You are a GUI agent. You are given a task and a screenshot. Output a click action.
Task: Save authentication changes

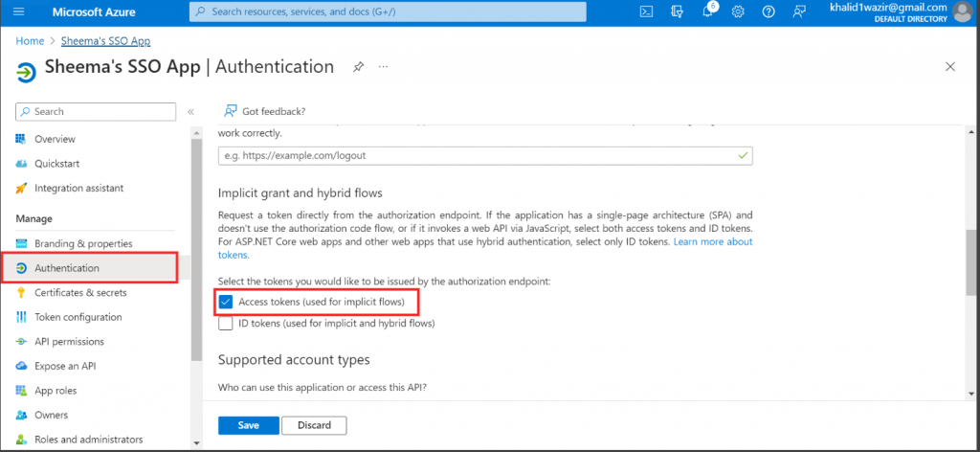(248, 426)
